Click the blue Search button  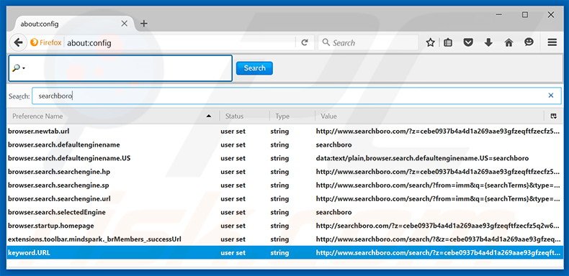254,68
